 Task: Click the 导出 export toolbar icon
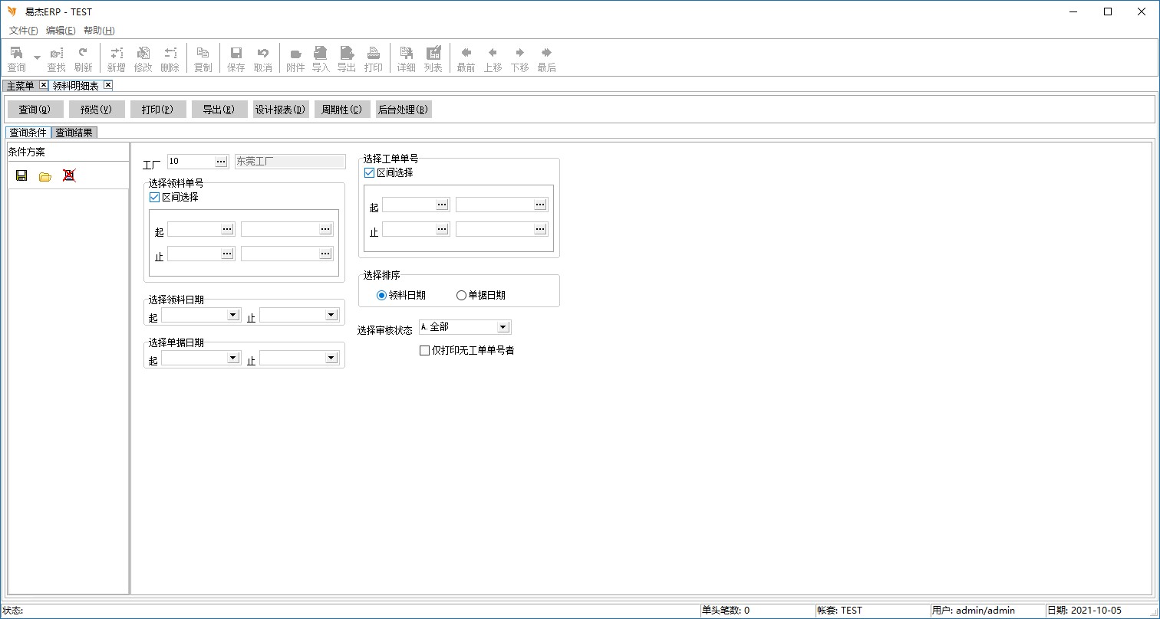click(347, 58)
